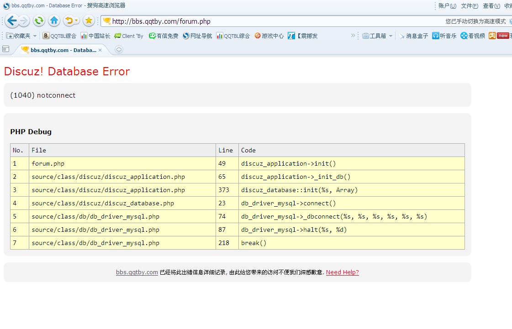The image size is (512, 329).
Task: Click line number 373 cell
Action: click(x=227, y=190)
